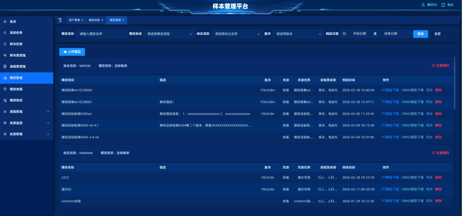Screen dimensions: 462x216
Task: Click the 首页 home icon in sidebar
Action: pyautogui.click(x=5, y=21)
